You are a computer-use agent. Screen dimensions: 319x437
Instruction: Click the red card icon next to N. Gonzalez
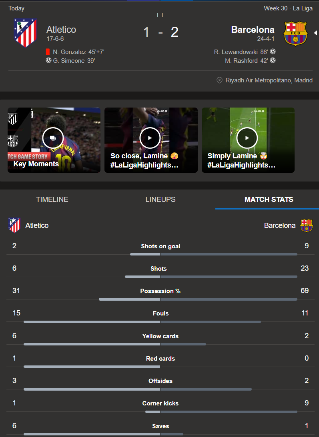tap(48, 52)
